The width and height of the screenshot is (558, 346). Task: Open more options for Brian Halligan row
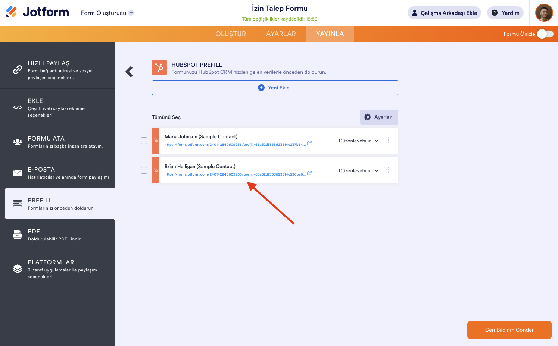tap(389, 170)
